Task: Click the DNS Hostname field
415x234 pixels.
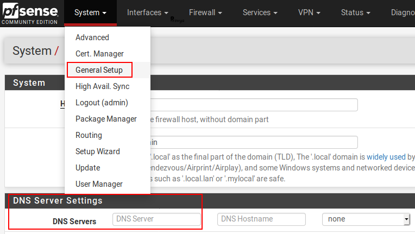Action: click(261, 219)
